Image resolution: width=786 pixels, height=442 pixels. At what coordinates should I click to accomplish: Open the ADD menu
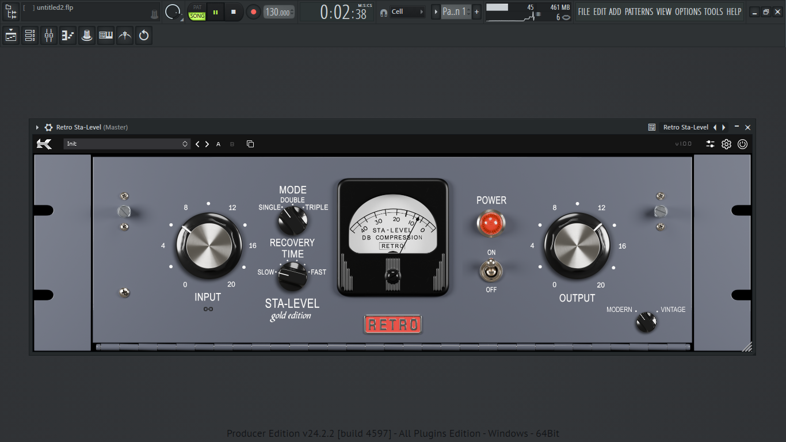tap(615, 12)
